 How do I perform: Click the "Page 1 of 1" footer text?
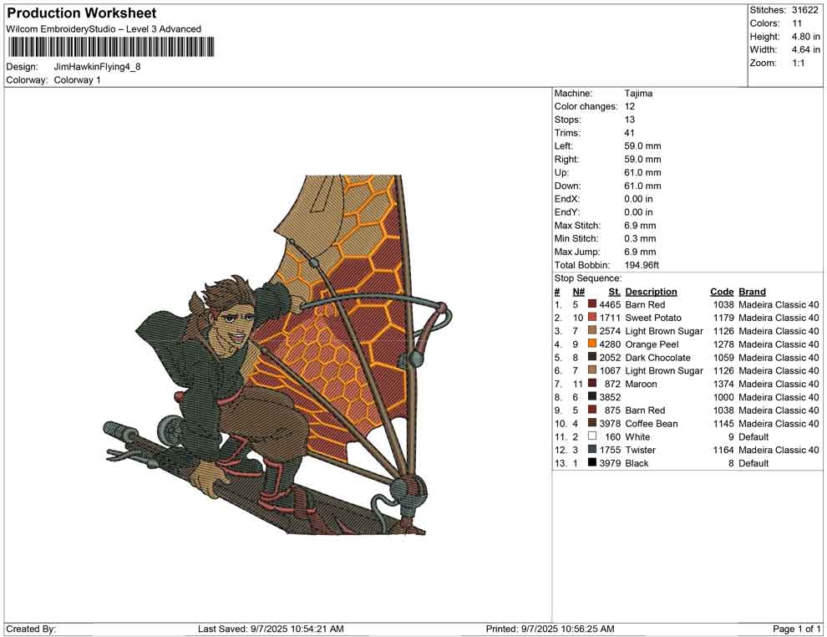(796, 629)
